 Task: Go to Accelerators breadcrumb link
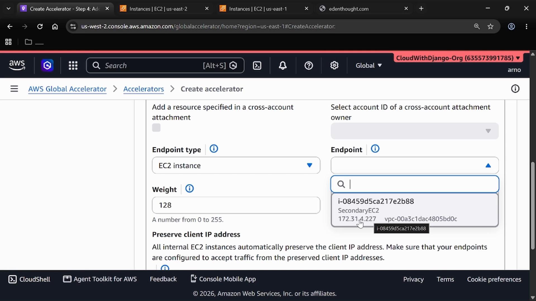[x=143, y=89]
